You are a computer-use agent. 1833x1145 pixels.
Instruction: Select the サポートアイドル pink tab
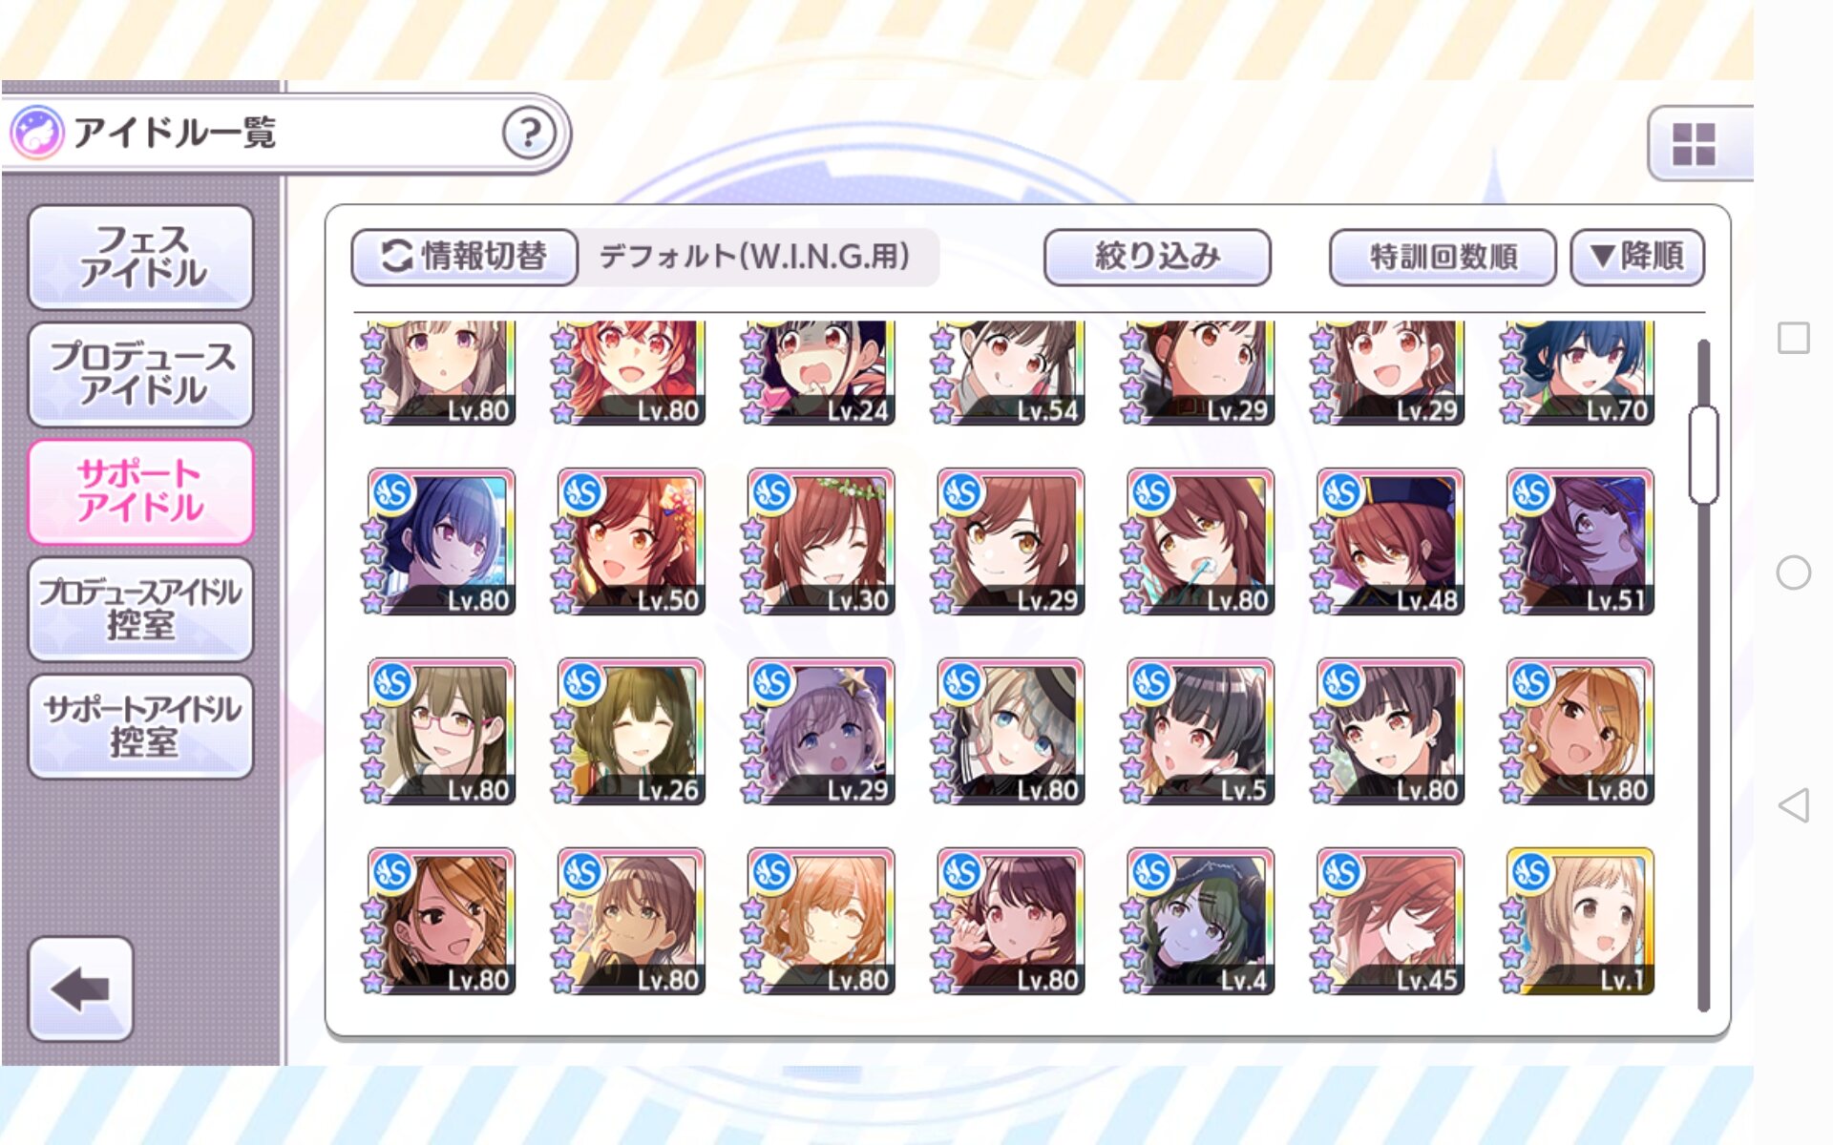(x=141, y=491)
